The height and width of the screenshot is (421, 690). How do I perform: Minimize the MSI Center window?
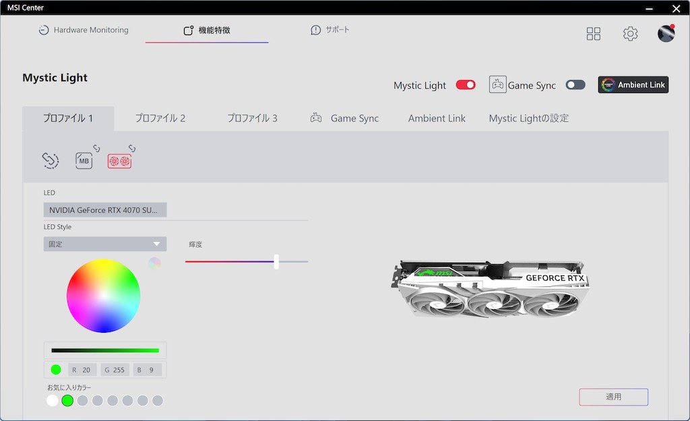click(649, 8)
